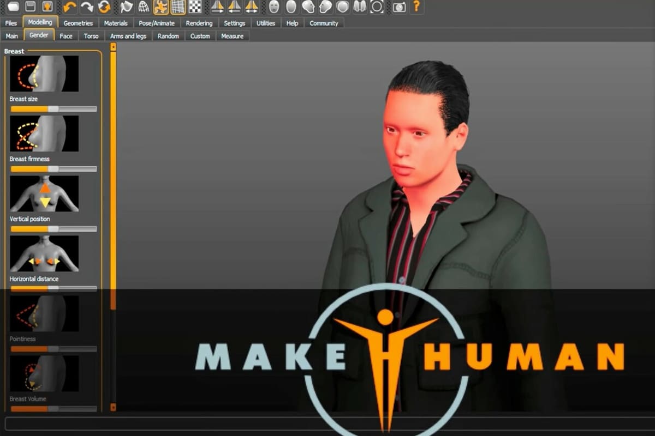Open the Geometries tab

click(x=78, y=23)
